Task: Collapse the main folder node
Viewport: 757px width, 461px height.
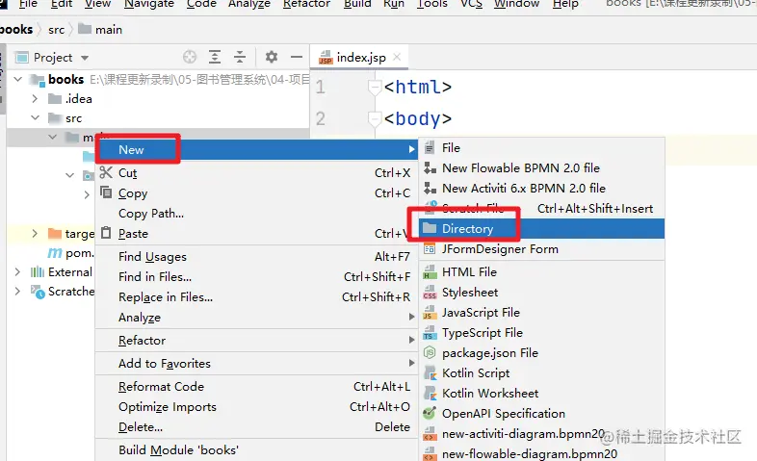Action: tap(53, 137)
